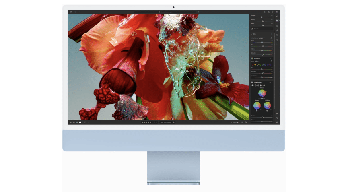This screenshot has height=192, width=346.
Task: Set the five-star rating
Action: pyautogui.click(x=151, y=122)
